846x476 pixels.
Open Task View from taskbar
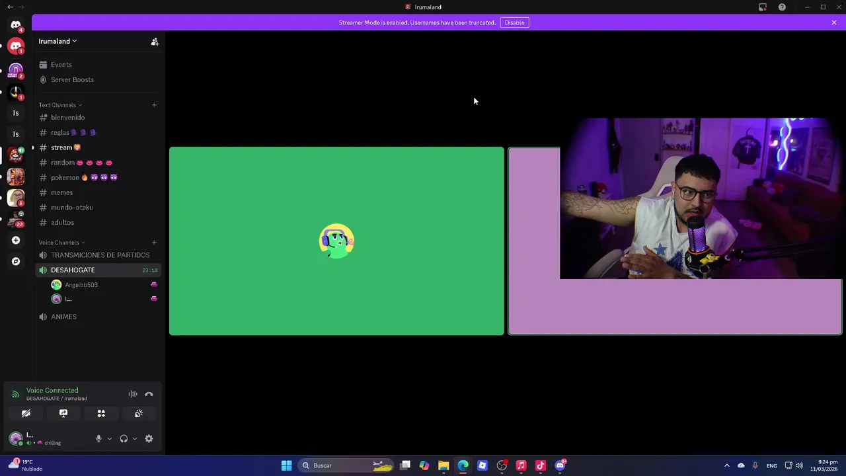405,465
